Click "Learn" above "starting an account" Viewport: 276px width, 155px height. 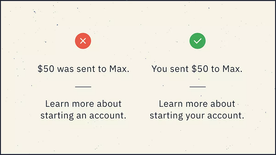point(57,103)
